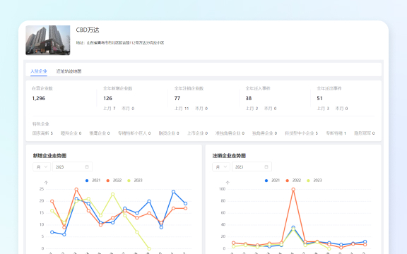The image size is (407, 254).
Task: Click 上月 7 under 全年新增企业数
Action: tap(110, 109)
